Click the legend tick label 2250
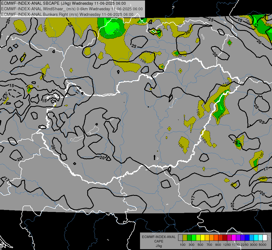Viewport: 272px width, 250px height. [245, 245]
